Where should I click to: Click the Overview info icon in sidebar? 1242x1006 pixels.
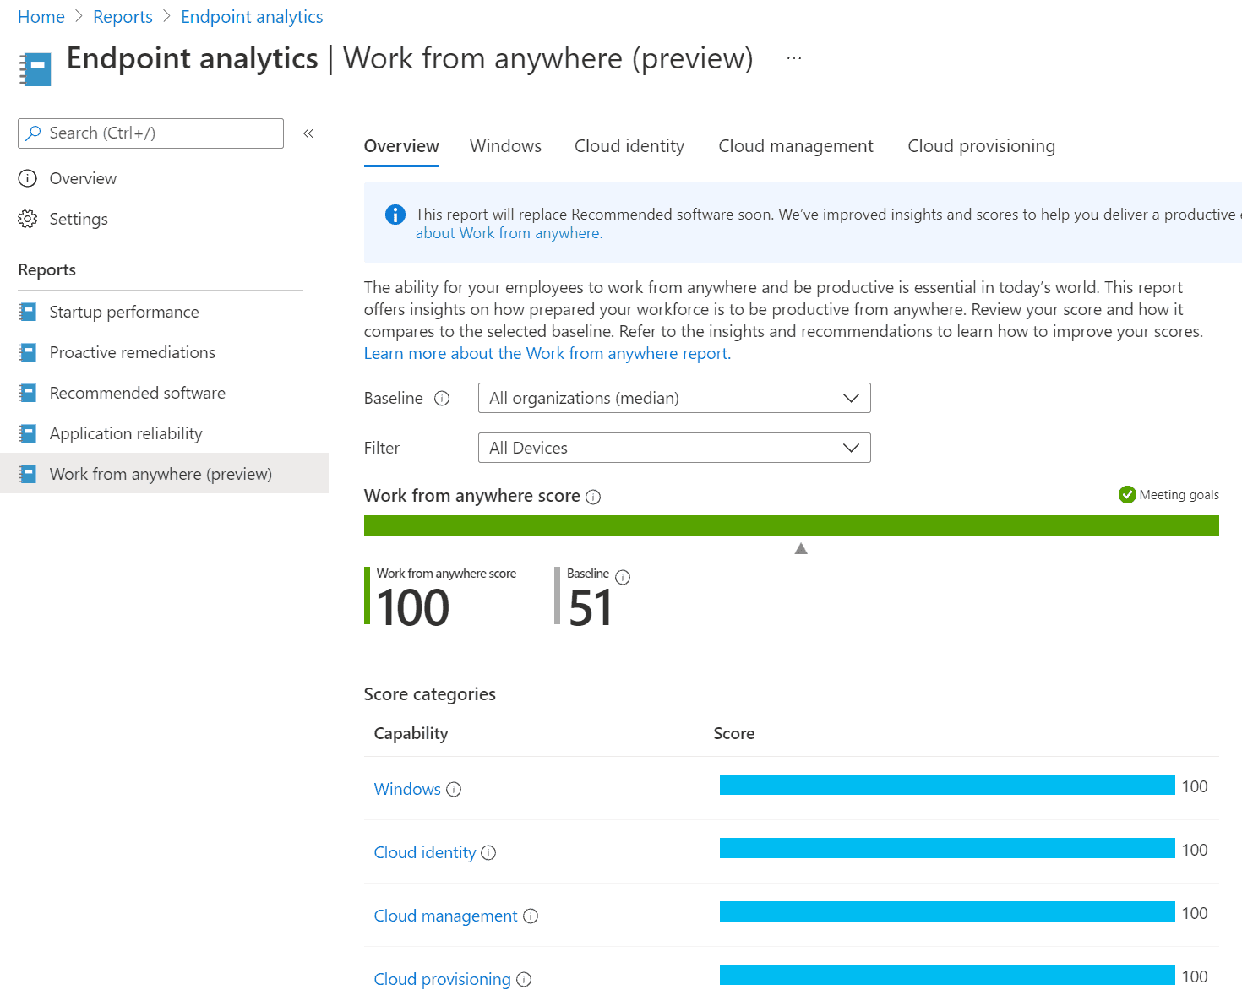[x=28, y=178]
